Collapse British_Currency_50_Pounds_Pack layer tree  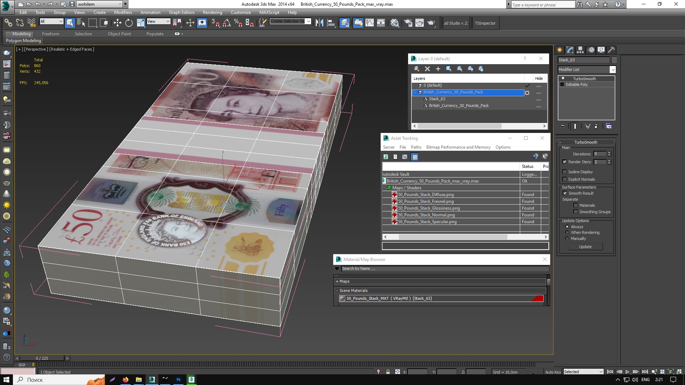click(414, 92)
